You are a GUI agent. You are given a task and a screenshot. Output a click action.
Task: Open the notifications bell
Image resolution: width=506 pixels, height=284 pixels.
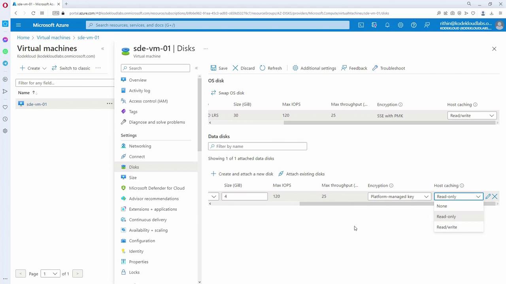tap(387, 25)
